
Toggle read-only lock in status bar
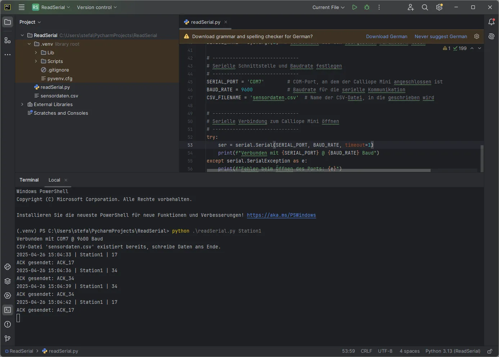click(490, 351)
